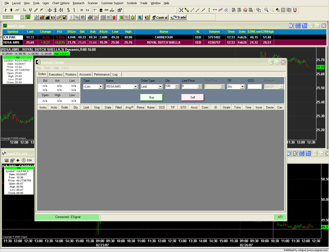
Task: Click the Sell button
Action: tap(193, 97)
